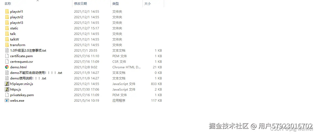Select the playctrl3 folder name
317x134 pixels.
coord(17,23)
